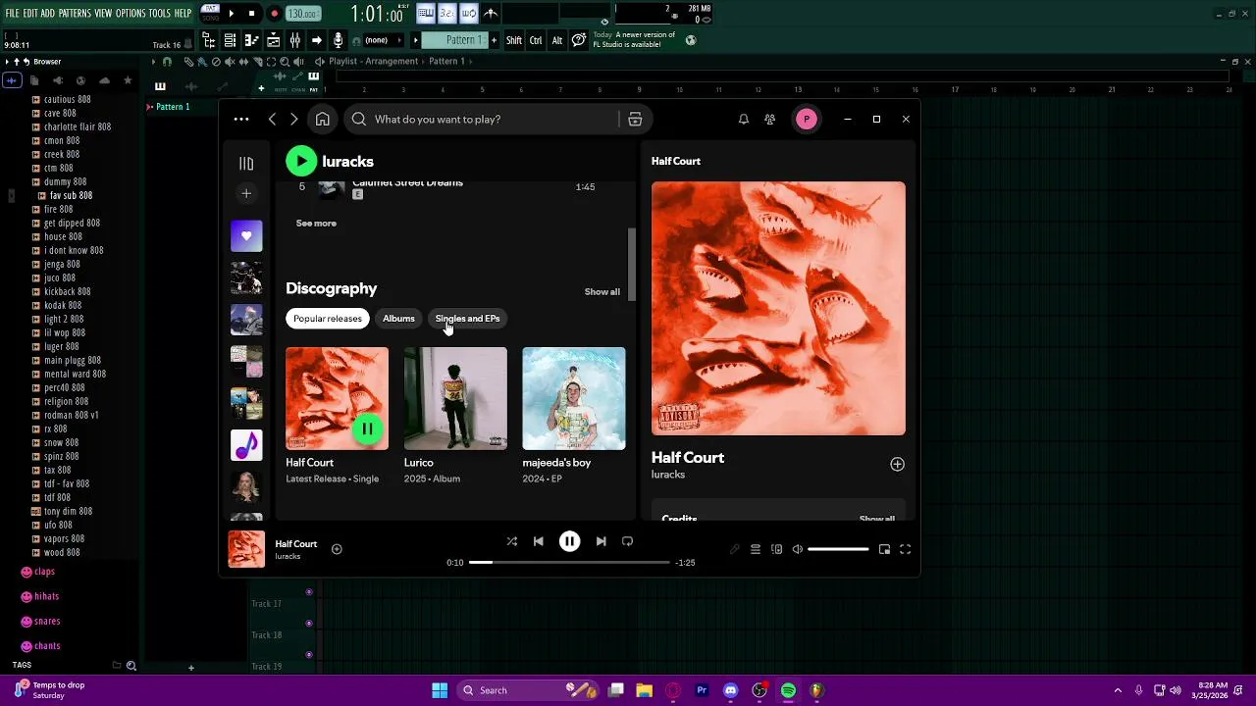This screenshot has width=1256, height=706.
Task: Add new pattern with plus beside Pattern 1
Action: 494,40
